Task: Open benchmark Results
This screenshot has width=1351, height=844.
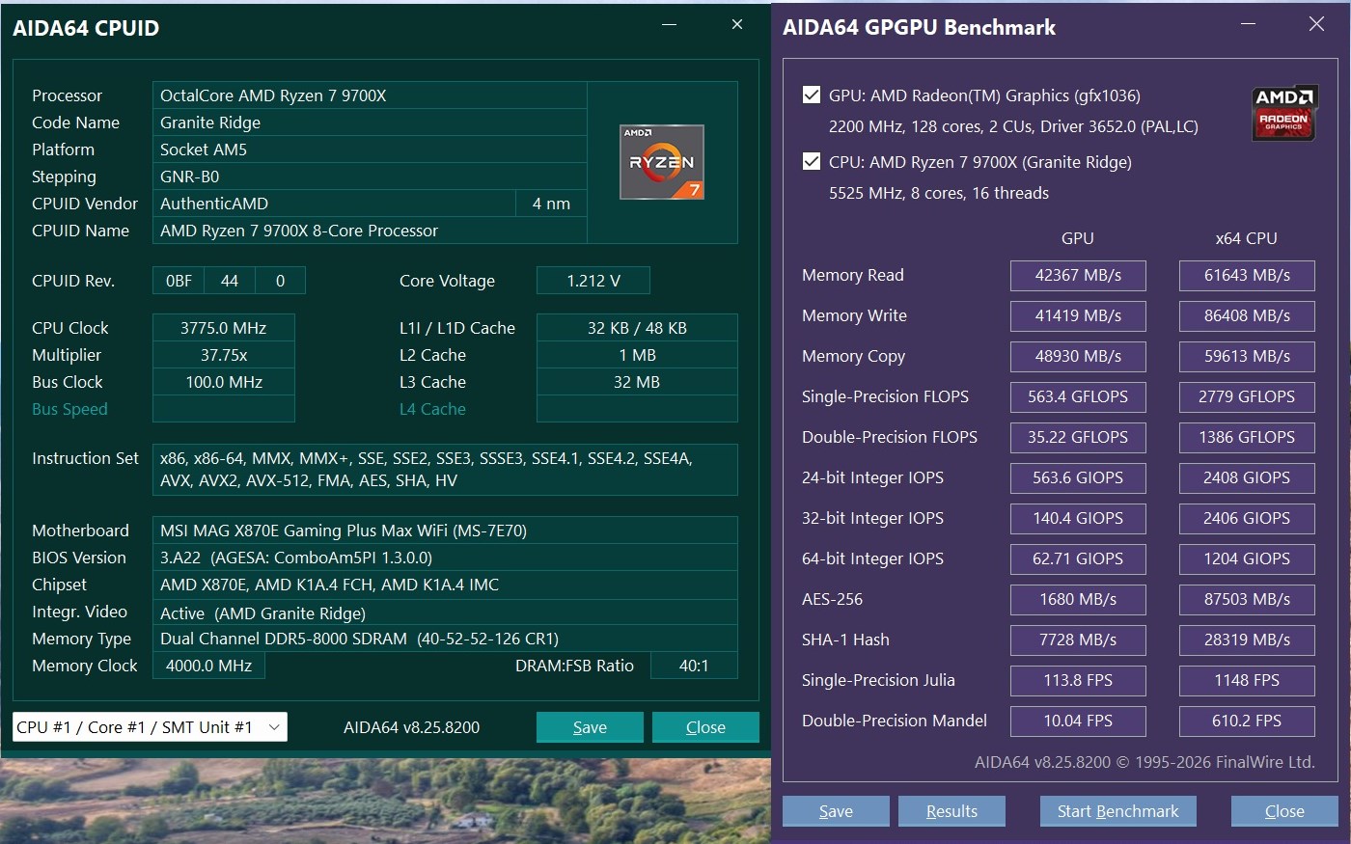Action: [951, 811]
